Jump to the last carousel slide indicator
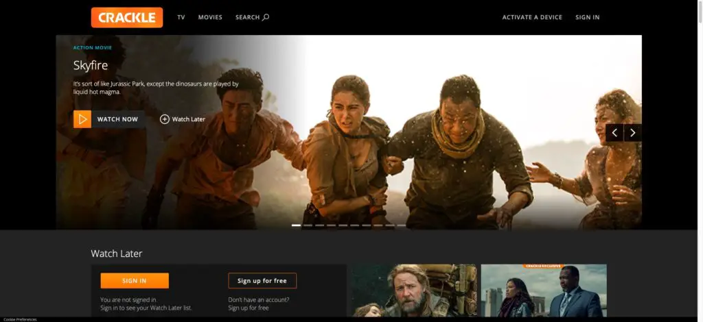The width and height of the screenshot is (703, 322). (402, 225)
